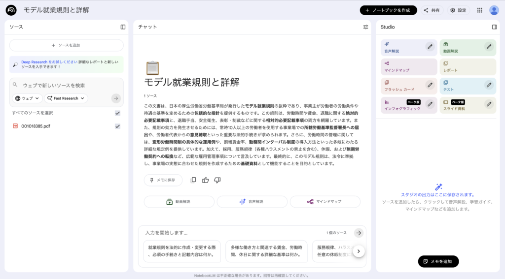
Task: Click the thumbs up icon
Action: click(x=205, y=180)
